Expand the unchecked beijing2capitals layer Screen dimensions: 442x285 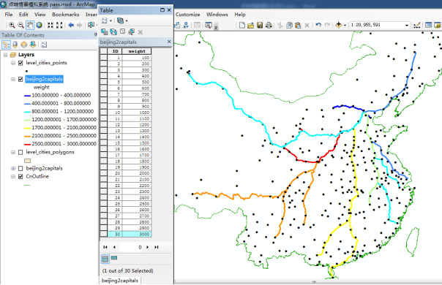click(13, 169)
